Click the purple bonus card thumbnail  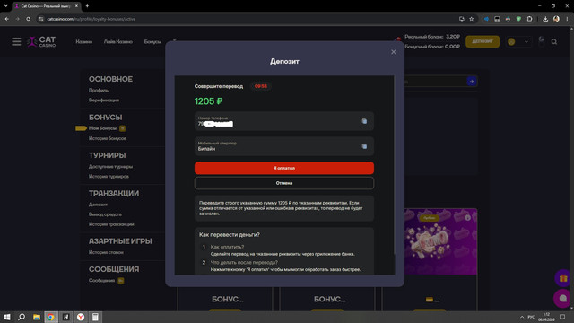point(440,241)
